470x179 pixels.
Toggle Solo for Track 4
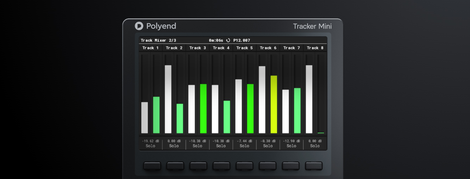221,146
